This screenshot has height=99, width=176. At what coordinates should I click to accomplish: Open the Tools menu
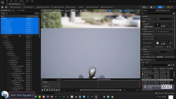[x=27, y=1]
